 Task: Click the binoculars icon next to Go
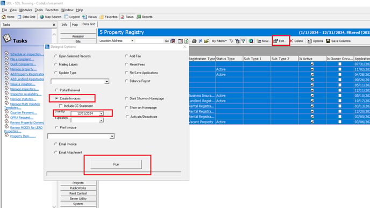click(173, 41)
